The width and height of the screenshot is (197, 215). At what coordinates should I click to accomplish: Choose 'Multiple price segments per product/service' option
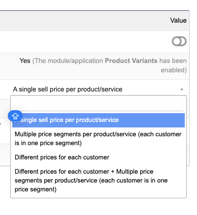click(x=98, y=139)
